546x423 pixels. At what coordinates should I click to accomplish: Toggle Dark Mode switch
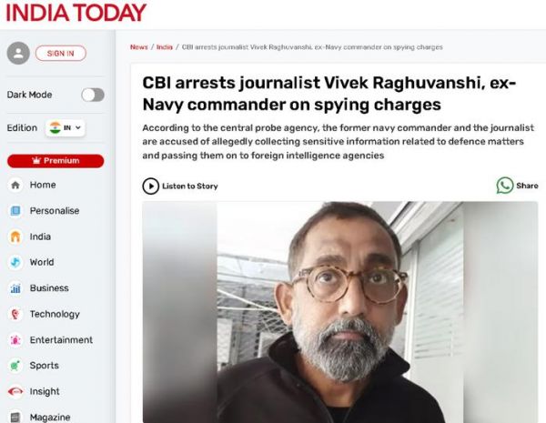click(x=93, y=95)
